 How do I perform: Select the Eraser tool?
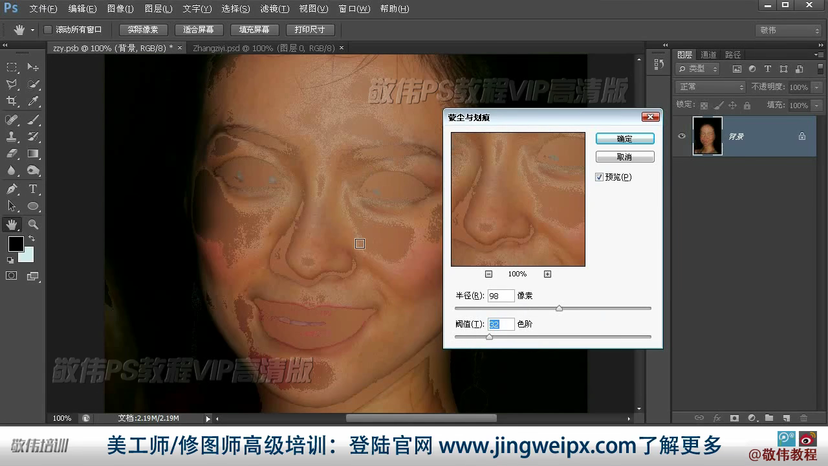pyautogui.click(x=12, y=153)
